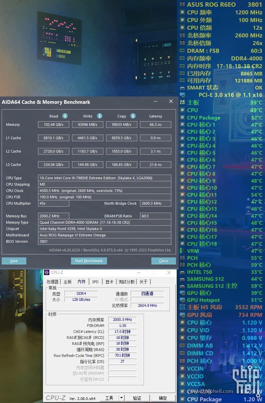Click the icon beside CPU VID voltage
The width and height of the screenshot is (265, 403).
tap(182, 330)
